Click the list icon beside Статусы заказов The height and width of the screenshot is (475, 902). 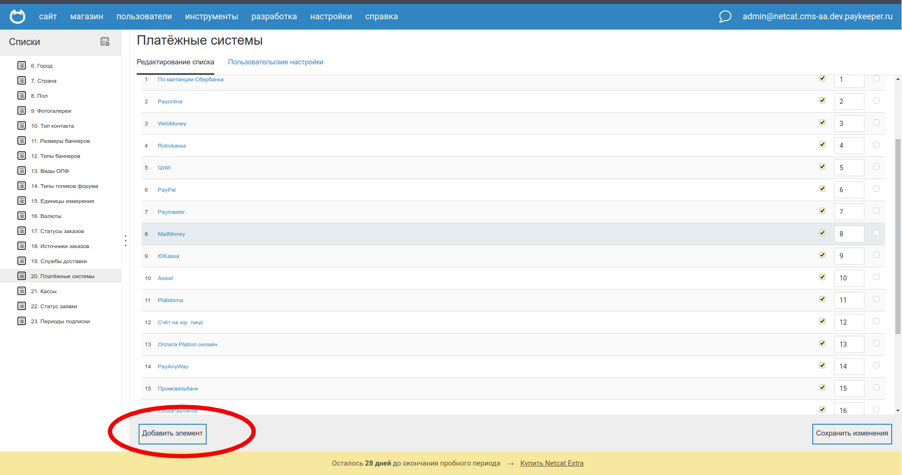tap(22, 231)
